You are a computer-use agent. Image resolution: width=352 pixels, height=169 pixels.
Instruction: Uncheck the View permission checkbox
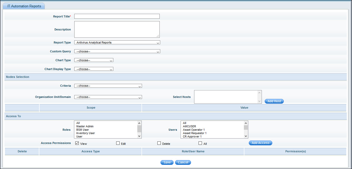tap(77, 143)
